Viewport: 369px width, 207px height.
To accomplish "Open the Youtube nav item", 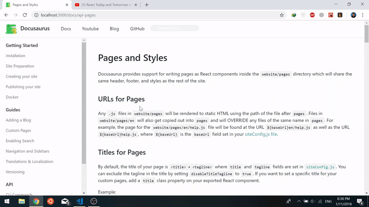I will (90, 29).
